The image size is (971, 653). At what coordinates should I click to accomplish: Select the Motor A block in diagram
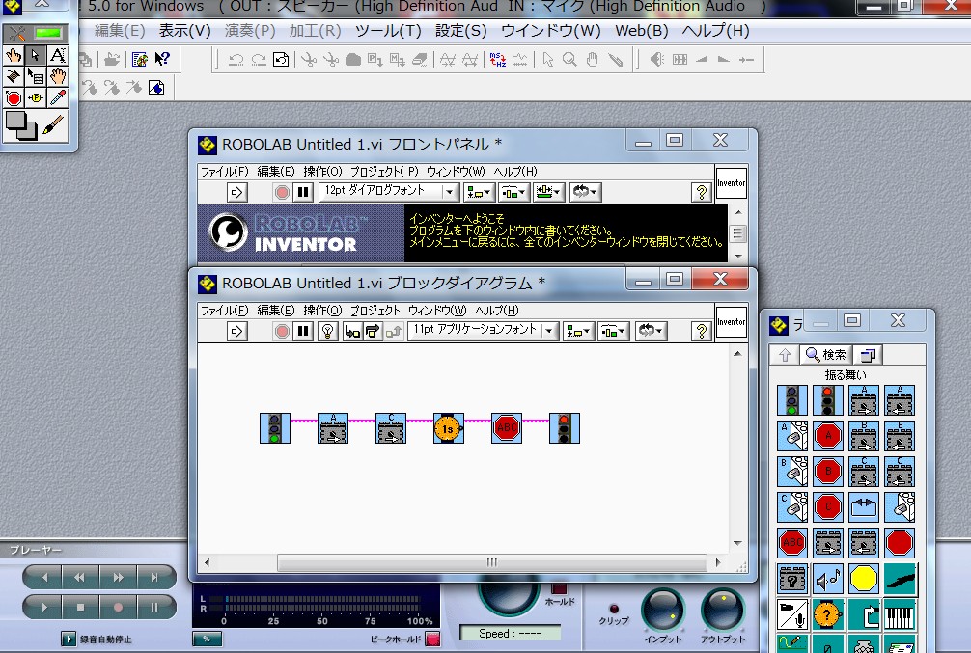point(333,428)
